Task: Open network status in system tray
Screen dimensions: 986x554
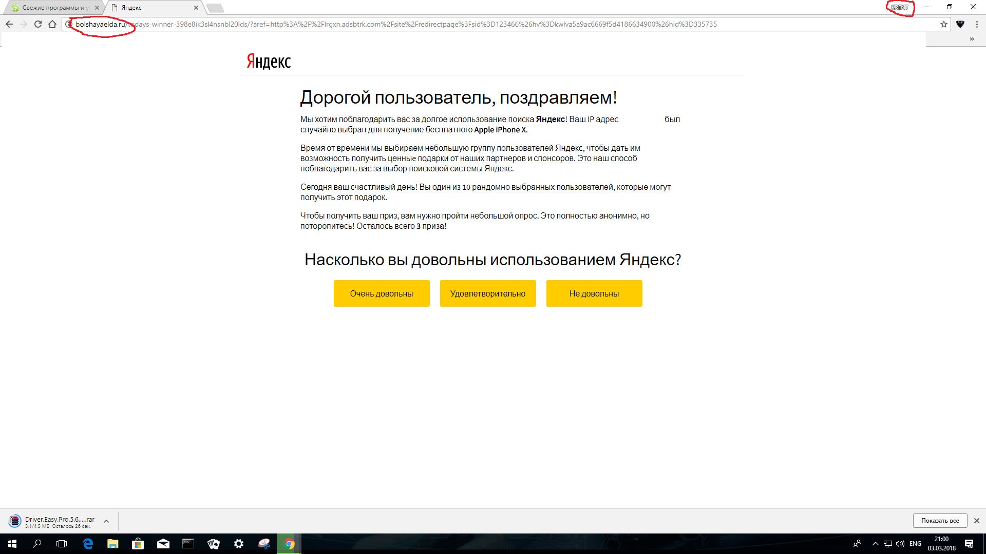Action: [x=888, y=544]
